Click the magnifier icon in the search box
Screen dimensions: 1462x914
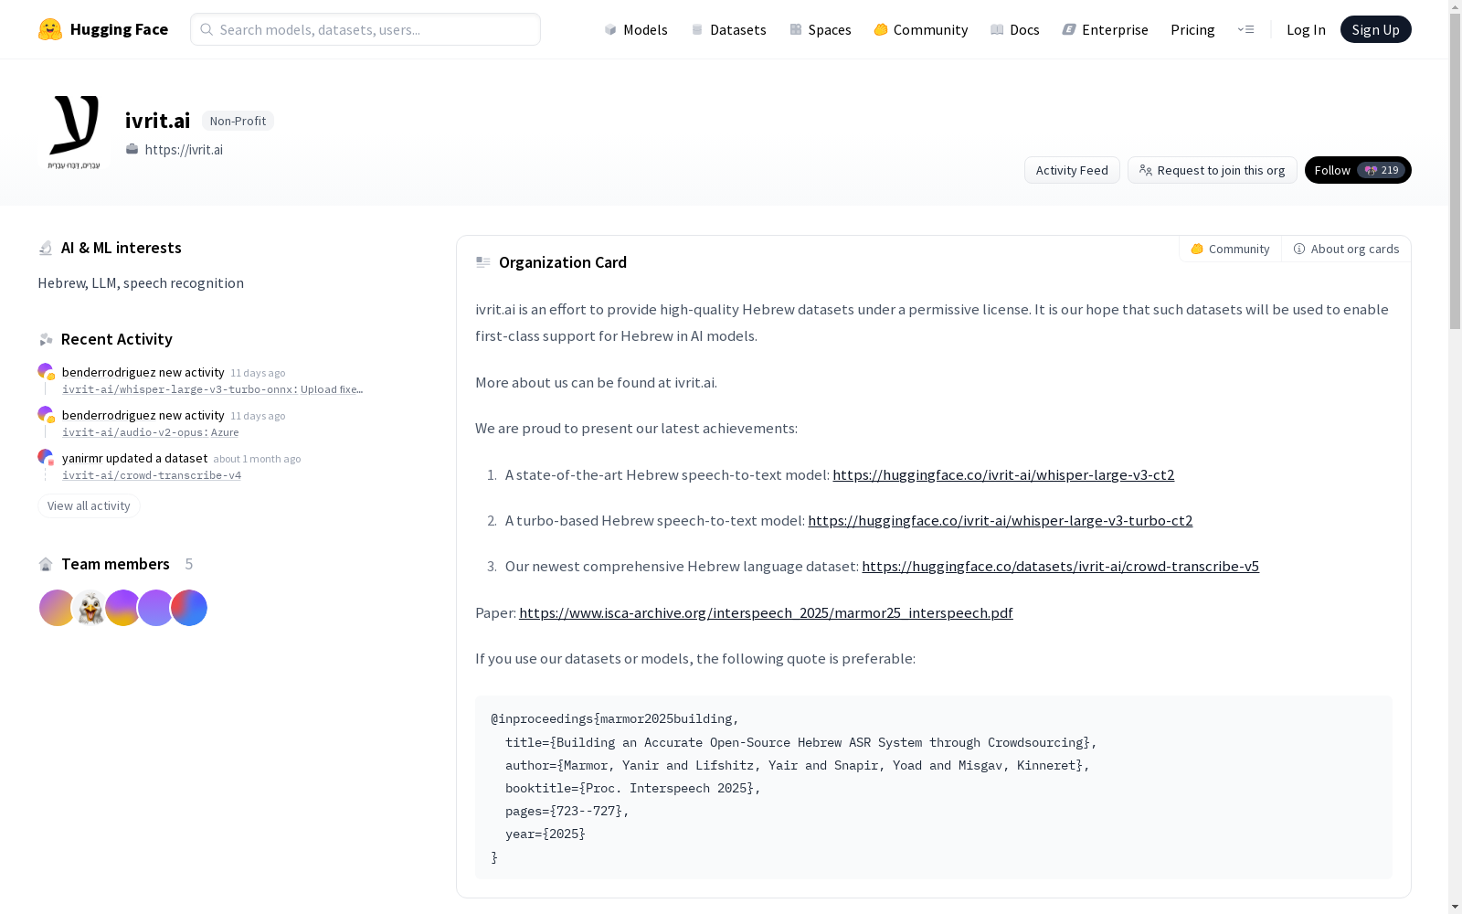tap(207, 29)
